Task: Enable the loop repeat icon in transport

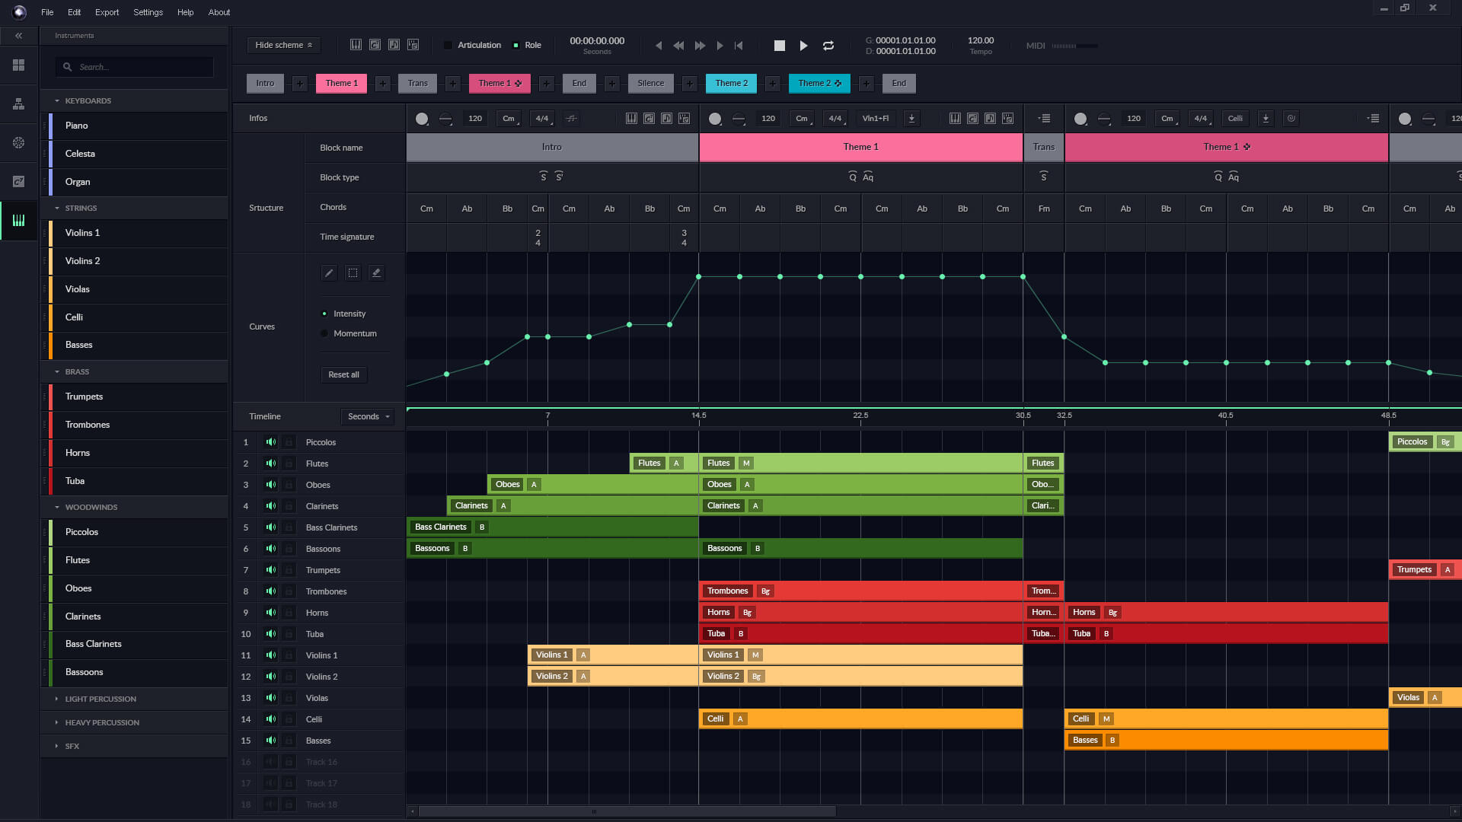Action: click(x=828, y=46)
